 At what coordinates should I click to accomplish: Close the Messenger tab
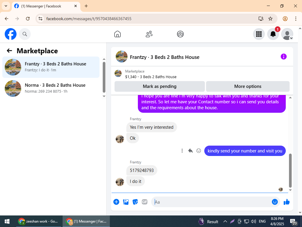(76, 6)
